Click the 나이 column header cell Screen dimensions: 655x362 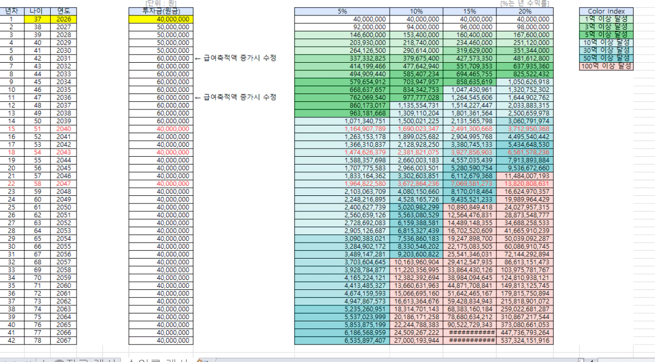tap(37, 12)
